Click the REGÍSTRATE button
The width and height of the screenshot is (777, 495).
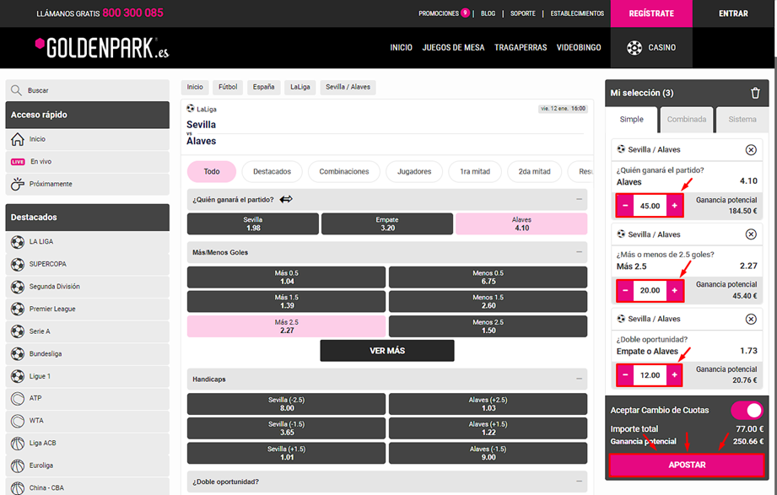(651, 13)
